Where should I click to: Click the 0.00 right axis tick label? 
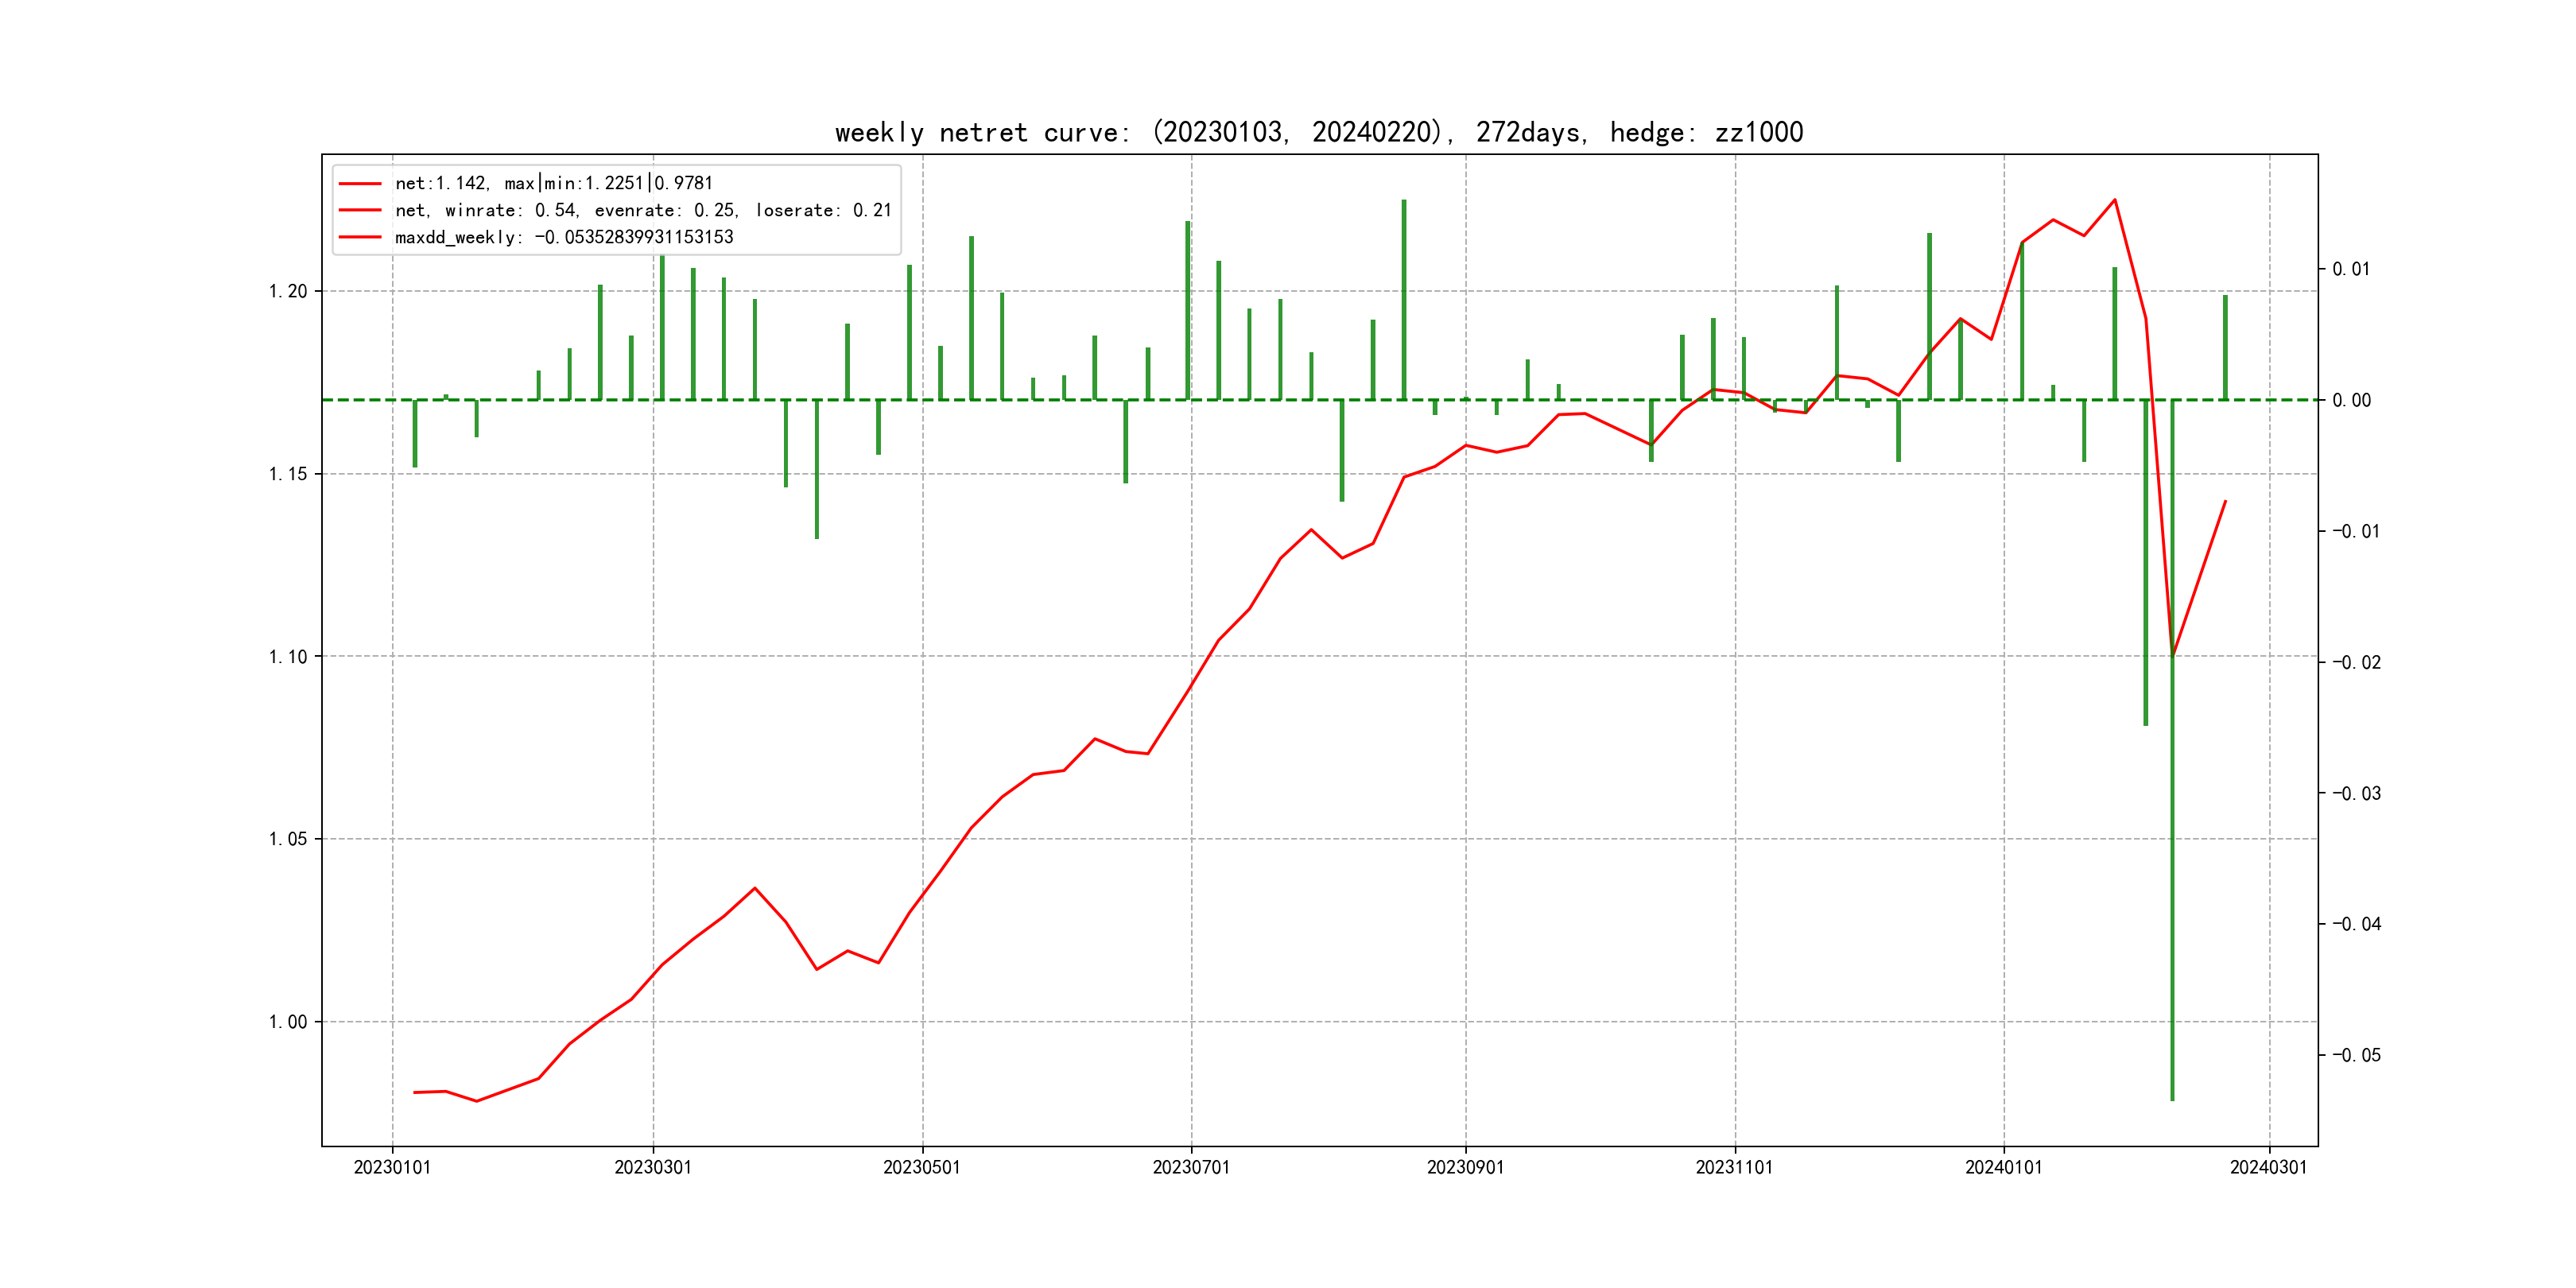2351,400
